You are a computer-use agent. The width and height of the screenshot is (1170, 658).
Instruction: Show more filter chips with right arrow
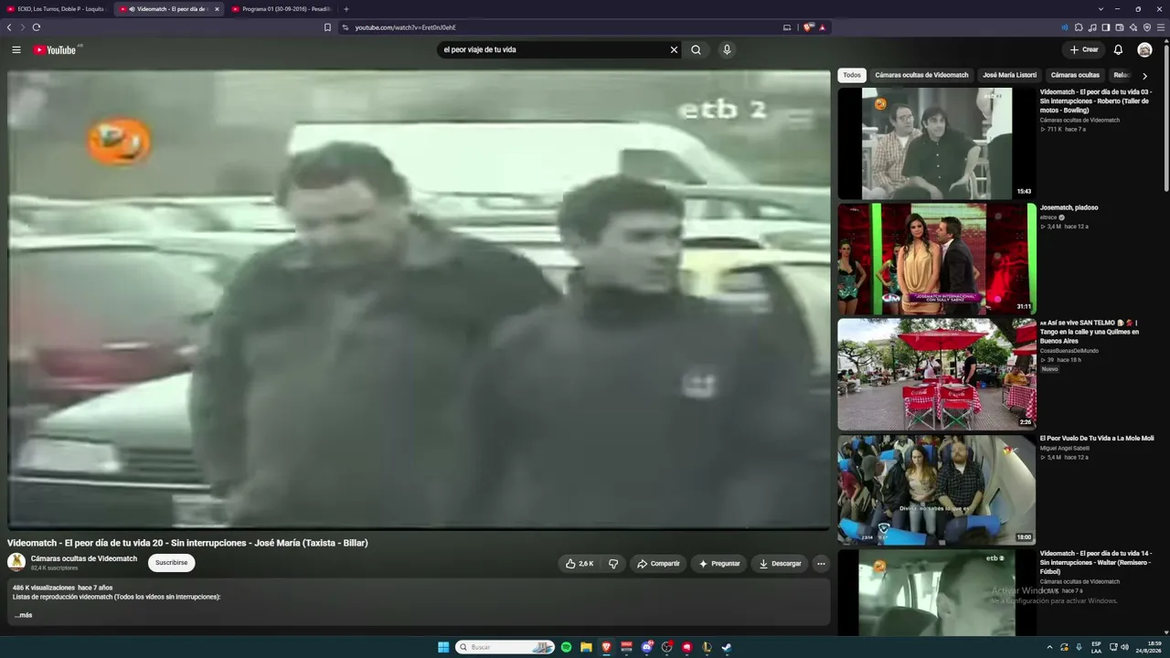pos(1144,76)
